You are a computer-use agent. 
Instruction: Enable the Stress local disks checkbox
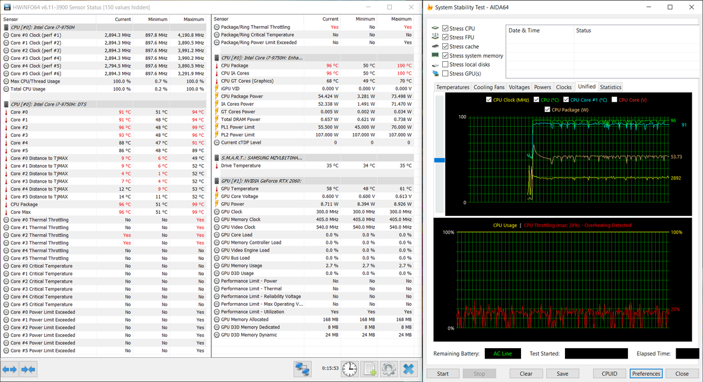pyautogui.click(x=445, y=64)
